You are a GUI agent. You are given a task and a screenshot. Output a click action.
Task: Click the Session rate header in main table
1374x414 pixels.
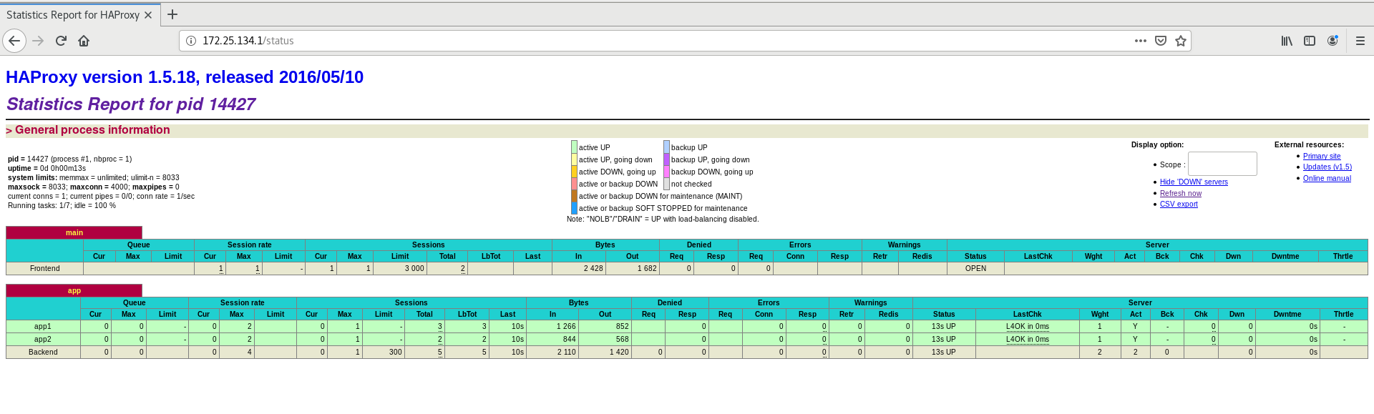[x=250, y=245]
